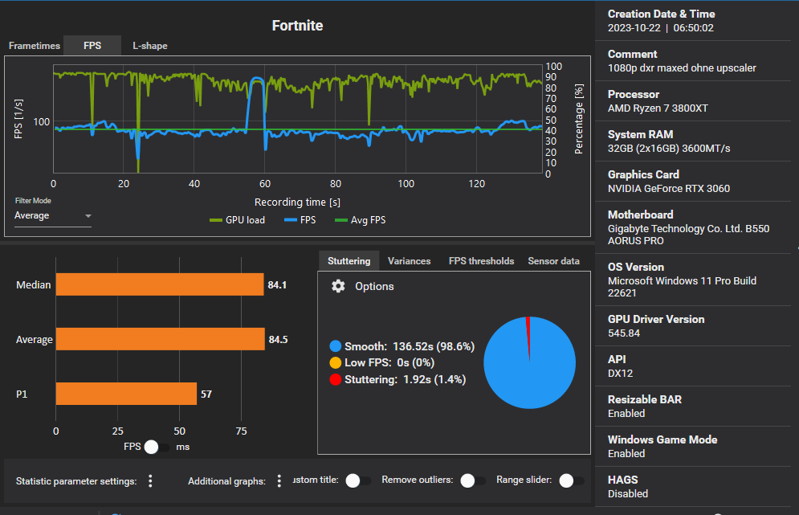
Task: Click the Resizable BAR Enabled value
Action: (x=626, y=414)
